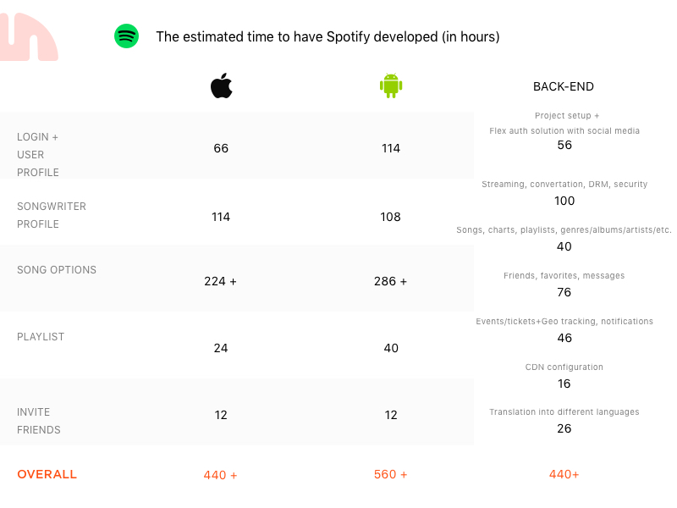This screenshot has width=677, height=508.
Task: Click the Streaming, convertation, DRM, security text
Action: [x=564, y=185]
